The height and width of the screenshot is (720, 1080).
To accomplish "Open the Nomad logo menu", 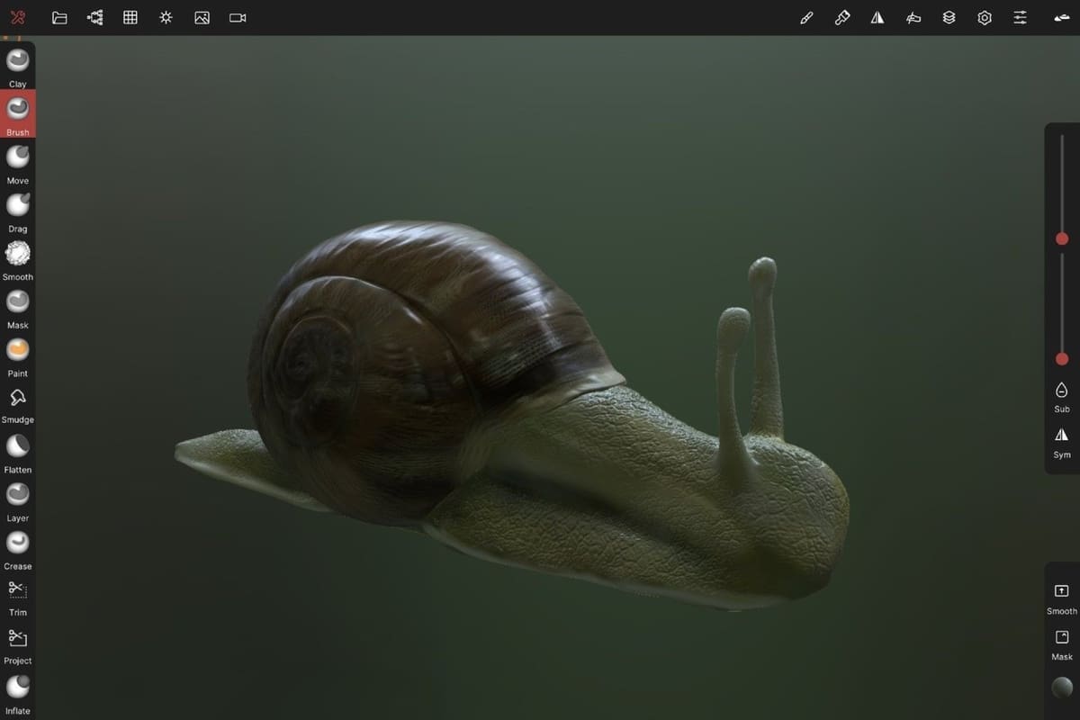I will 18,18.
